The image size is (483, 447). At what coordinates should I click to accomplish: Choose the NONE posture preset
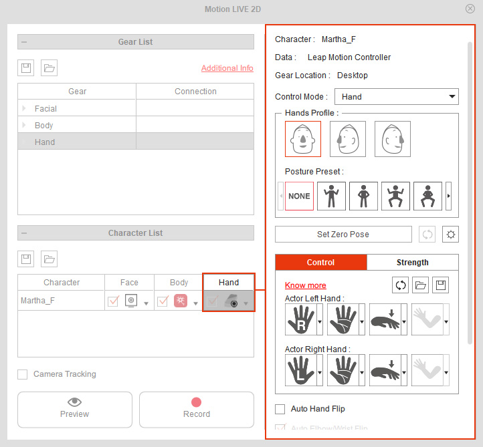pos(299,196)
